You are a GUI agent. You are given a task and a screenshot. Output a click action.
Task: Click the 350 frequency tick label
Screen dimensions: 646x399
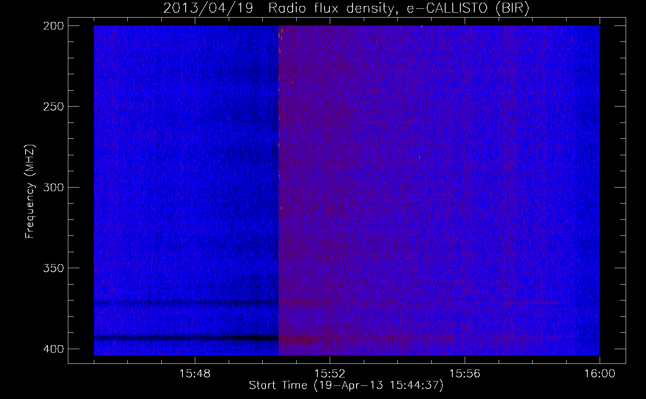pos(53,268)
